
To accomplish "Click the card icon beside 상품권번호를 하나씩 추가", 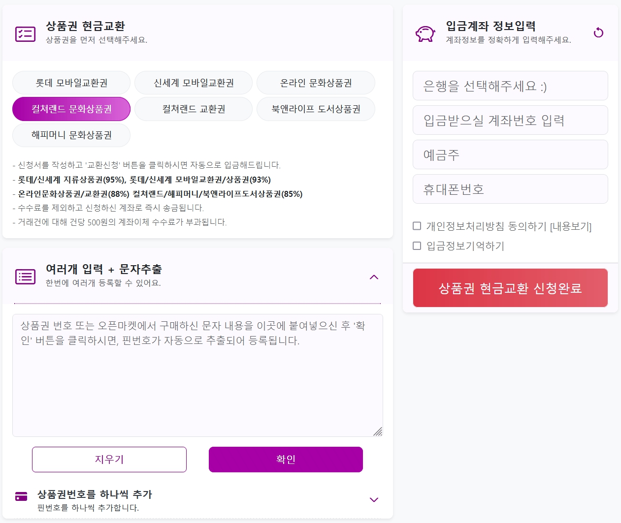I will [x=21, y=496].
